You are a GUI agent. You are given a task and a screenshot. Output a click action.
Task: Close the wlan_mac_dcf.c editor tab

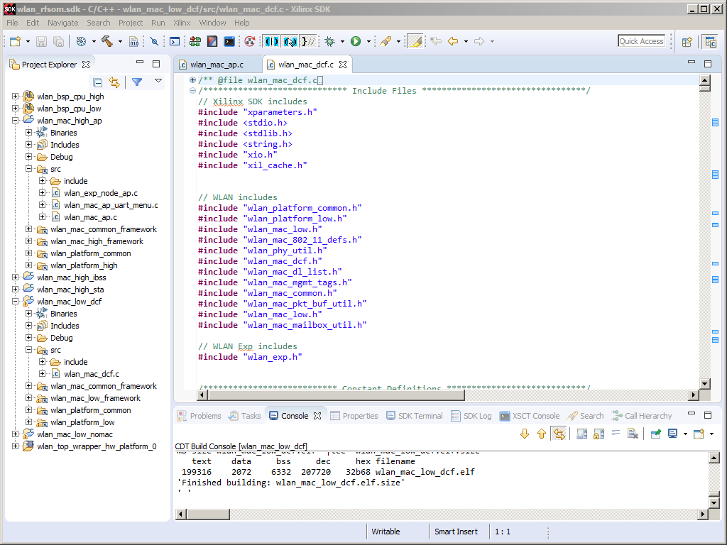coord(343,65)
